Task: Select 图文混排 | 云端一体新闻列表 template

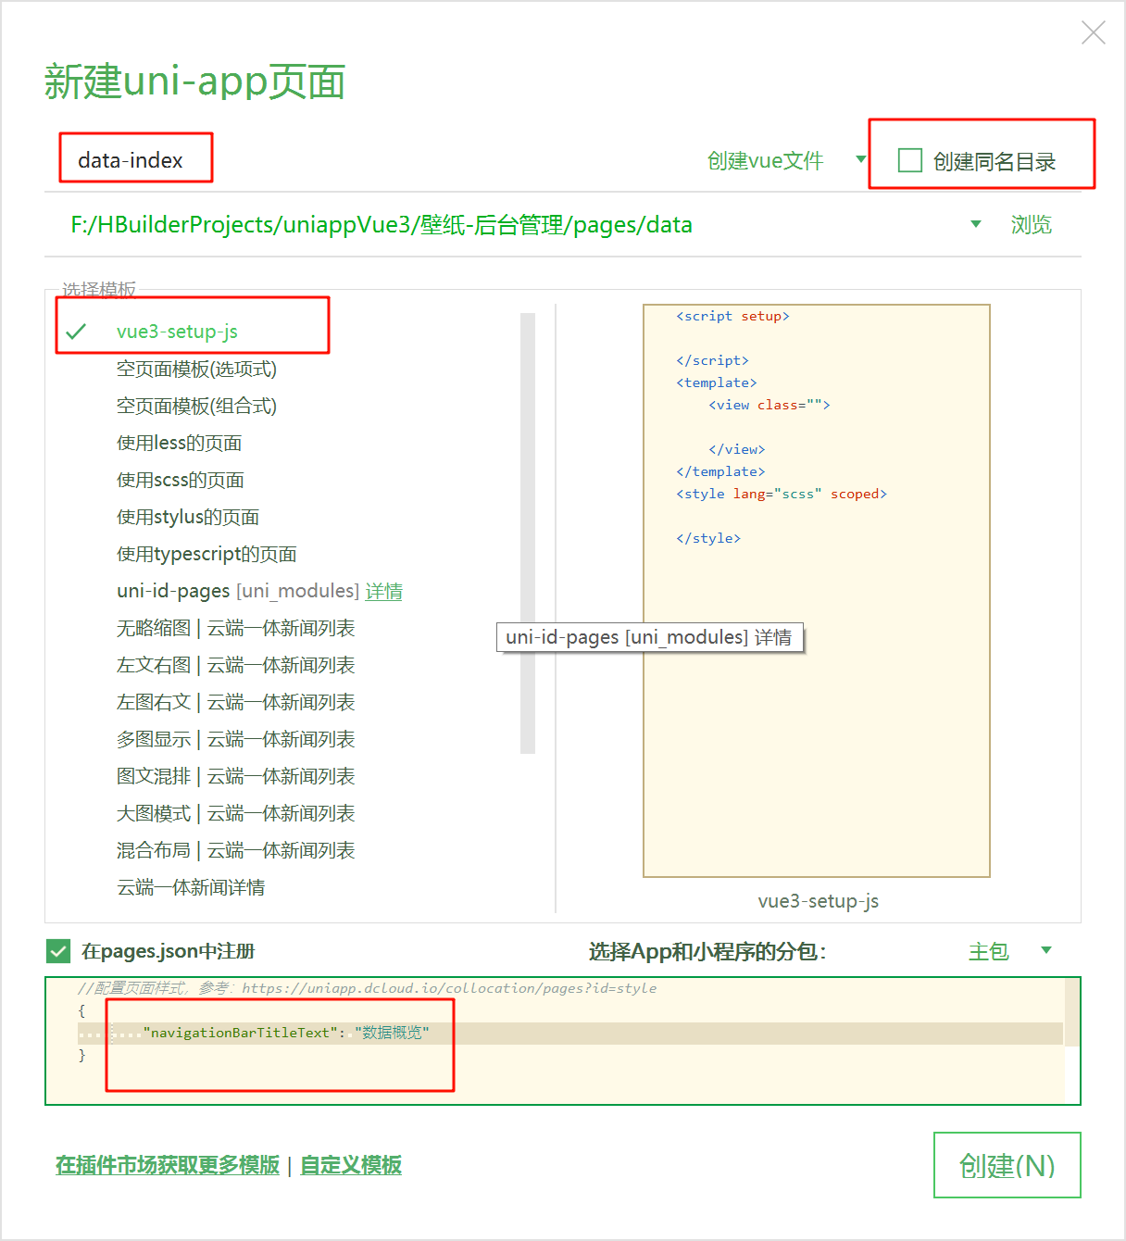Action: pos(235,776)
